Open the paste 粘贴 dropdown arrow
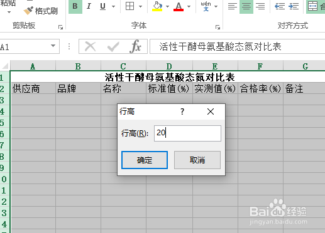 pyautogui.click(x=9, y=13)
